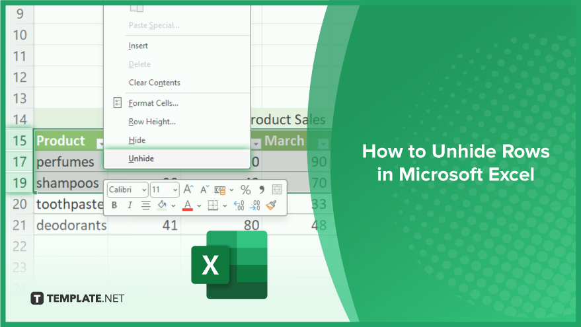
Task: Select row header 20
Action: coord(20,204)
